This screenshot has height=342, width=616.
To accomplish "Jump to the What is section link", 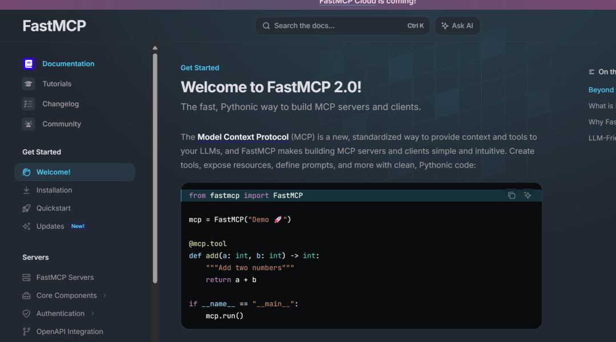I will 602,106.
